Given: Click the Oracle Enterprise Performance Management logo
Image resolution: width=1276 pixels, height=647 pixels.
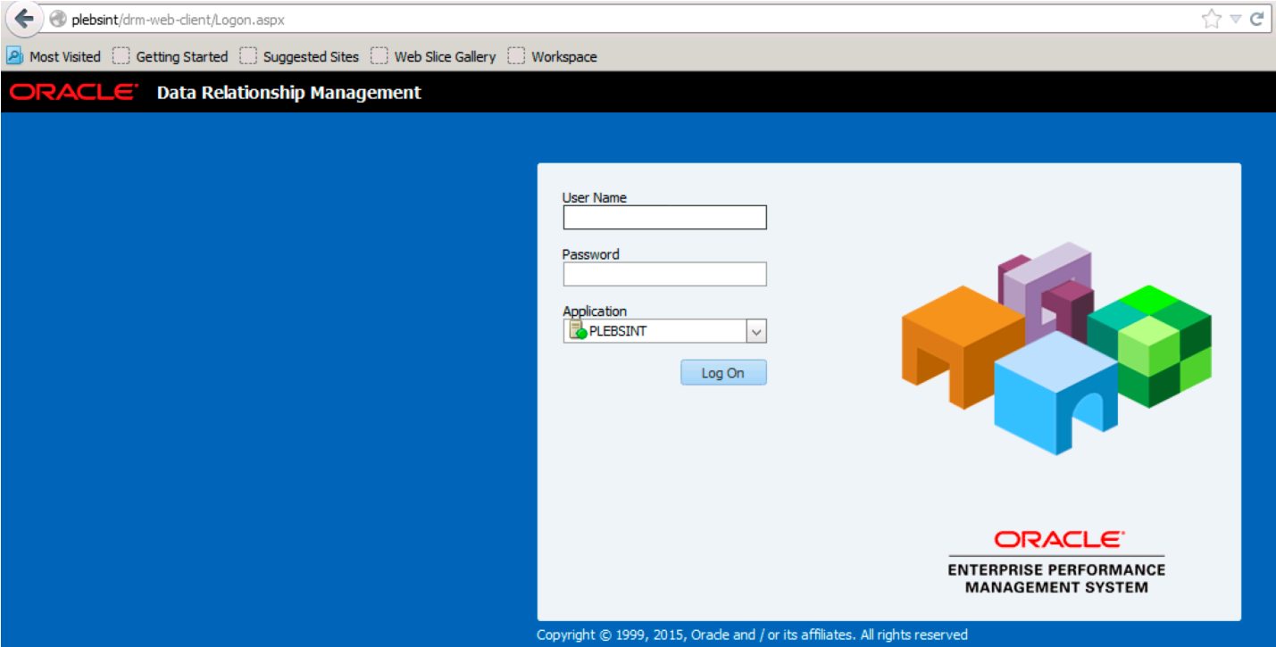Looking at the screenshot, I should tap(1056, 562).
